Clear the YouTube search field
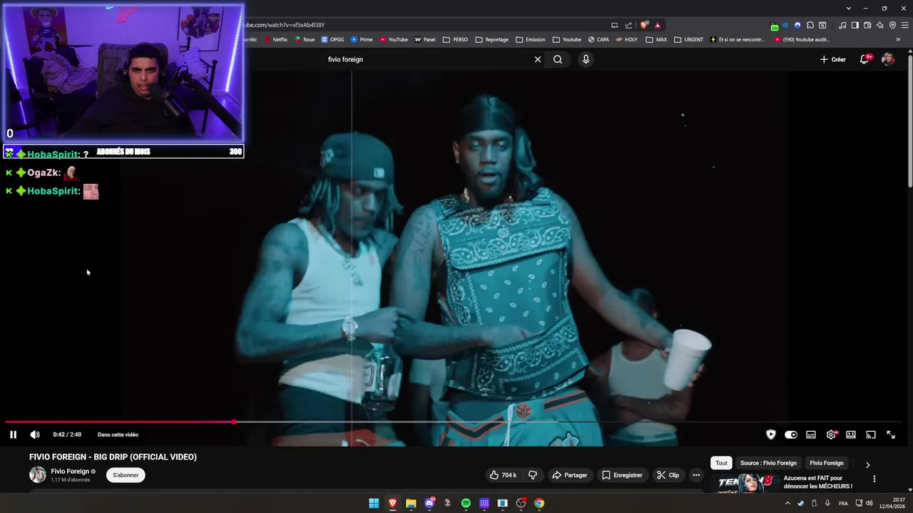The height and width of the screenshot is (513, 913). [x=538, y=60]
